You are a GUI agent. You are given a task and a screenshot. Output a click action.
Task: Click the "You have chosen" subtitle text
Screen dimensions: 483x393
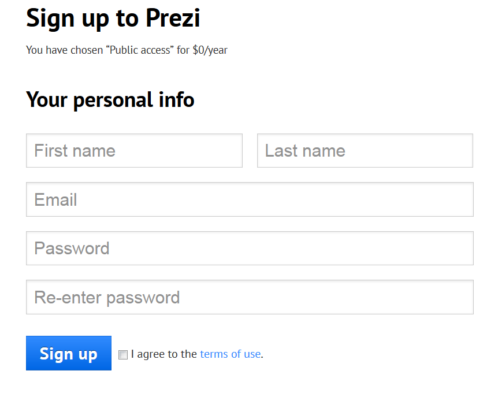64,50
